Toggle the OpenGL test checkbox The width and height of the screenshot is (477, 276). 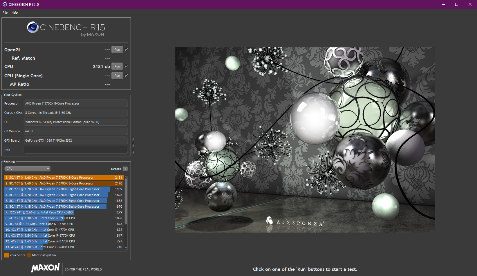[x=126, y=50]
